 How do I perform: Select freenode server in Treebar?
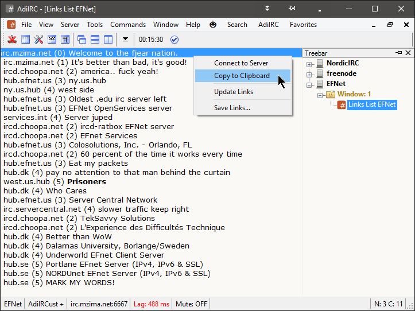(342, 73)
